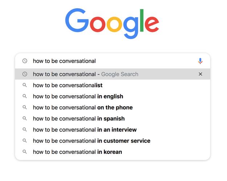Image resolution: width=227 pixels, height=181 pixels.
Task: Click magnifier icon beside 'in korean' suggestion
Action: pyautogui.click(x=25, y=152)
